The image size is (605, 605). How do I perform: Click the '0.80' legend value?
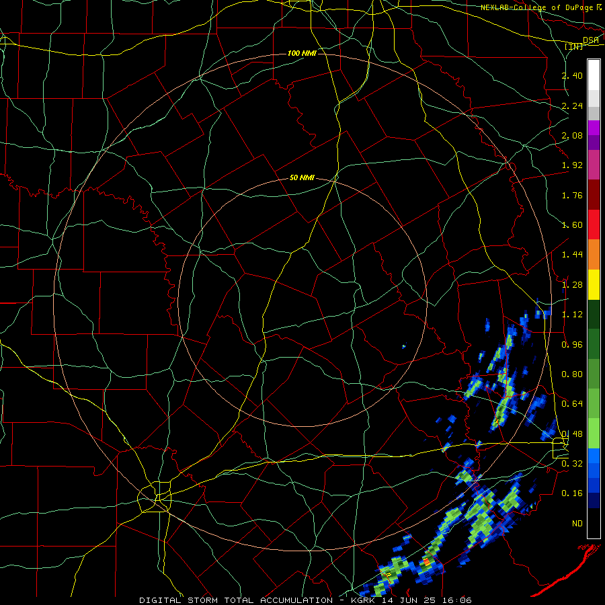[572, 374]
